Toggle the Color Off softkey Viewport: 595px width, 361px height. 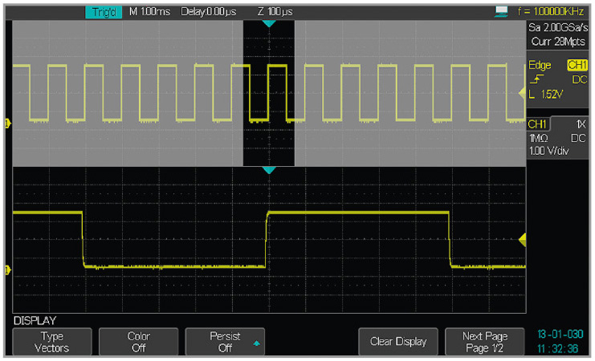138,343
